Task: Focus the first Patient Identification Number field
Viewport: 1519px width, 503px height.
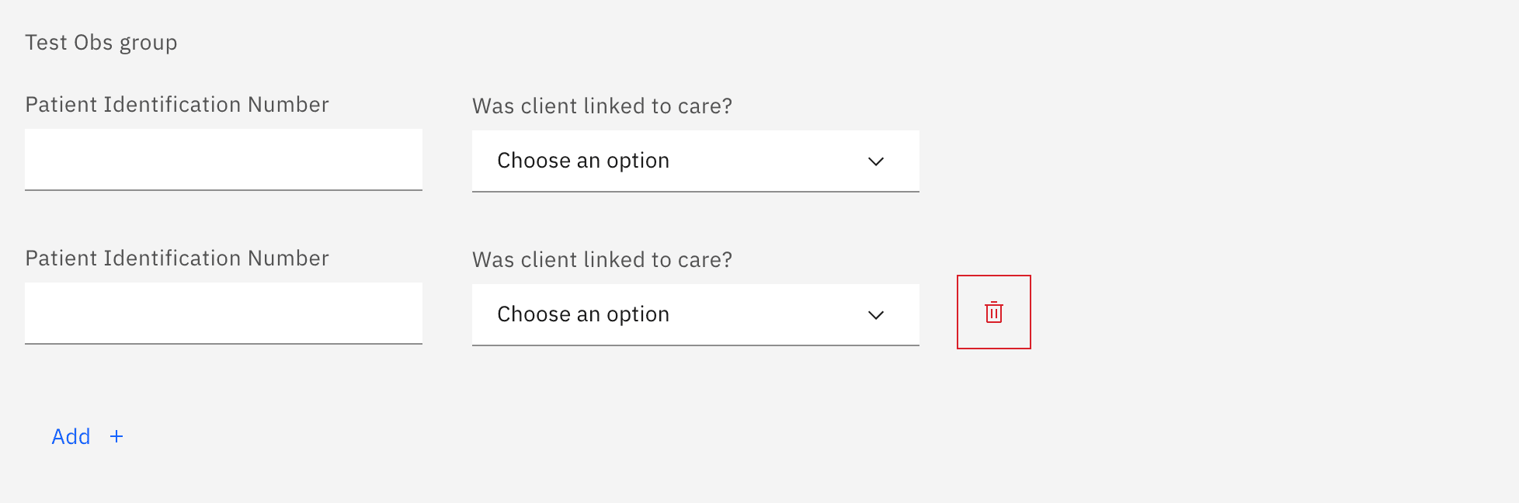Action: point(224,159)
